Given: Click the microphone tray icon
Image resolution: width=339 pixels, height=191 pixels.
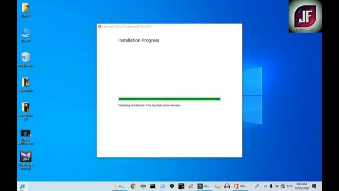Looking at the screenshot, I should pos(271,186).
